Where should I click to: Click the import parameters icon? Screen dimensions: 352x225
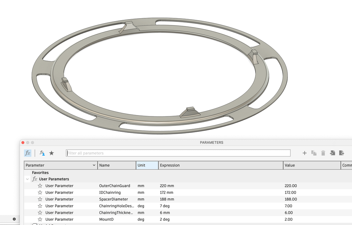tap(332, 153)
